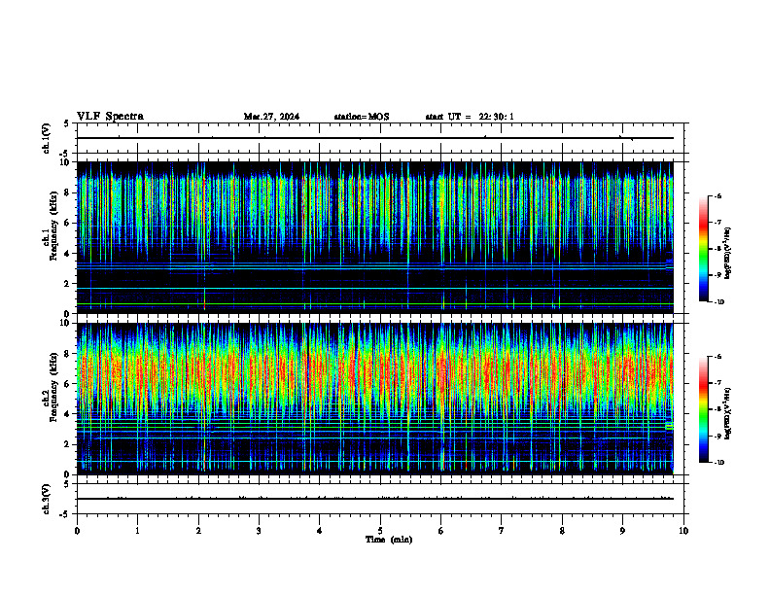Viewport: 770px width, 595px height.
Task: Click the 4 kHz tick of ch.2 spectrogram
Action: point(68,414)
